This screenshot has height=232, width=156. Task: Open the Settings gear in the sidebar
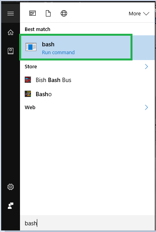(x=11, y=187)
